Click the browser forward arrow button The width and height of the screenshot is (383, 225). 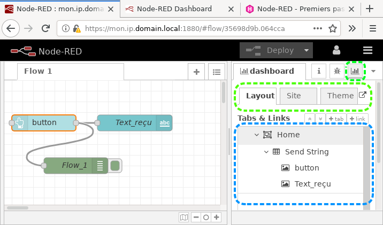pyautogui.click(x=28, y=28)
